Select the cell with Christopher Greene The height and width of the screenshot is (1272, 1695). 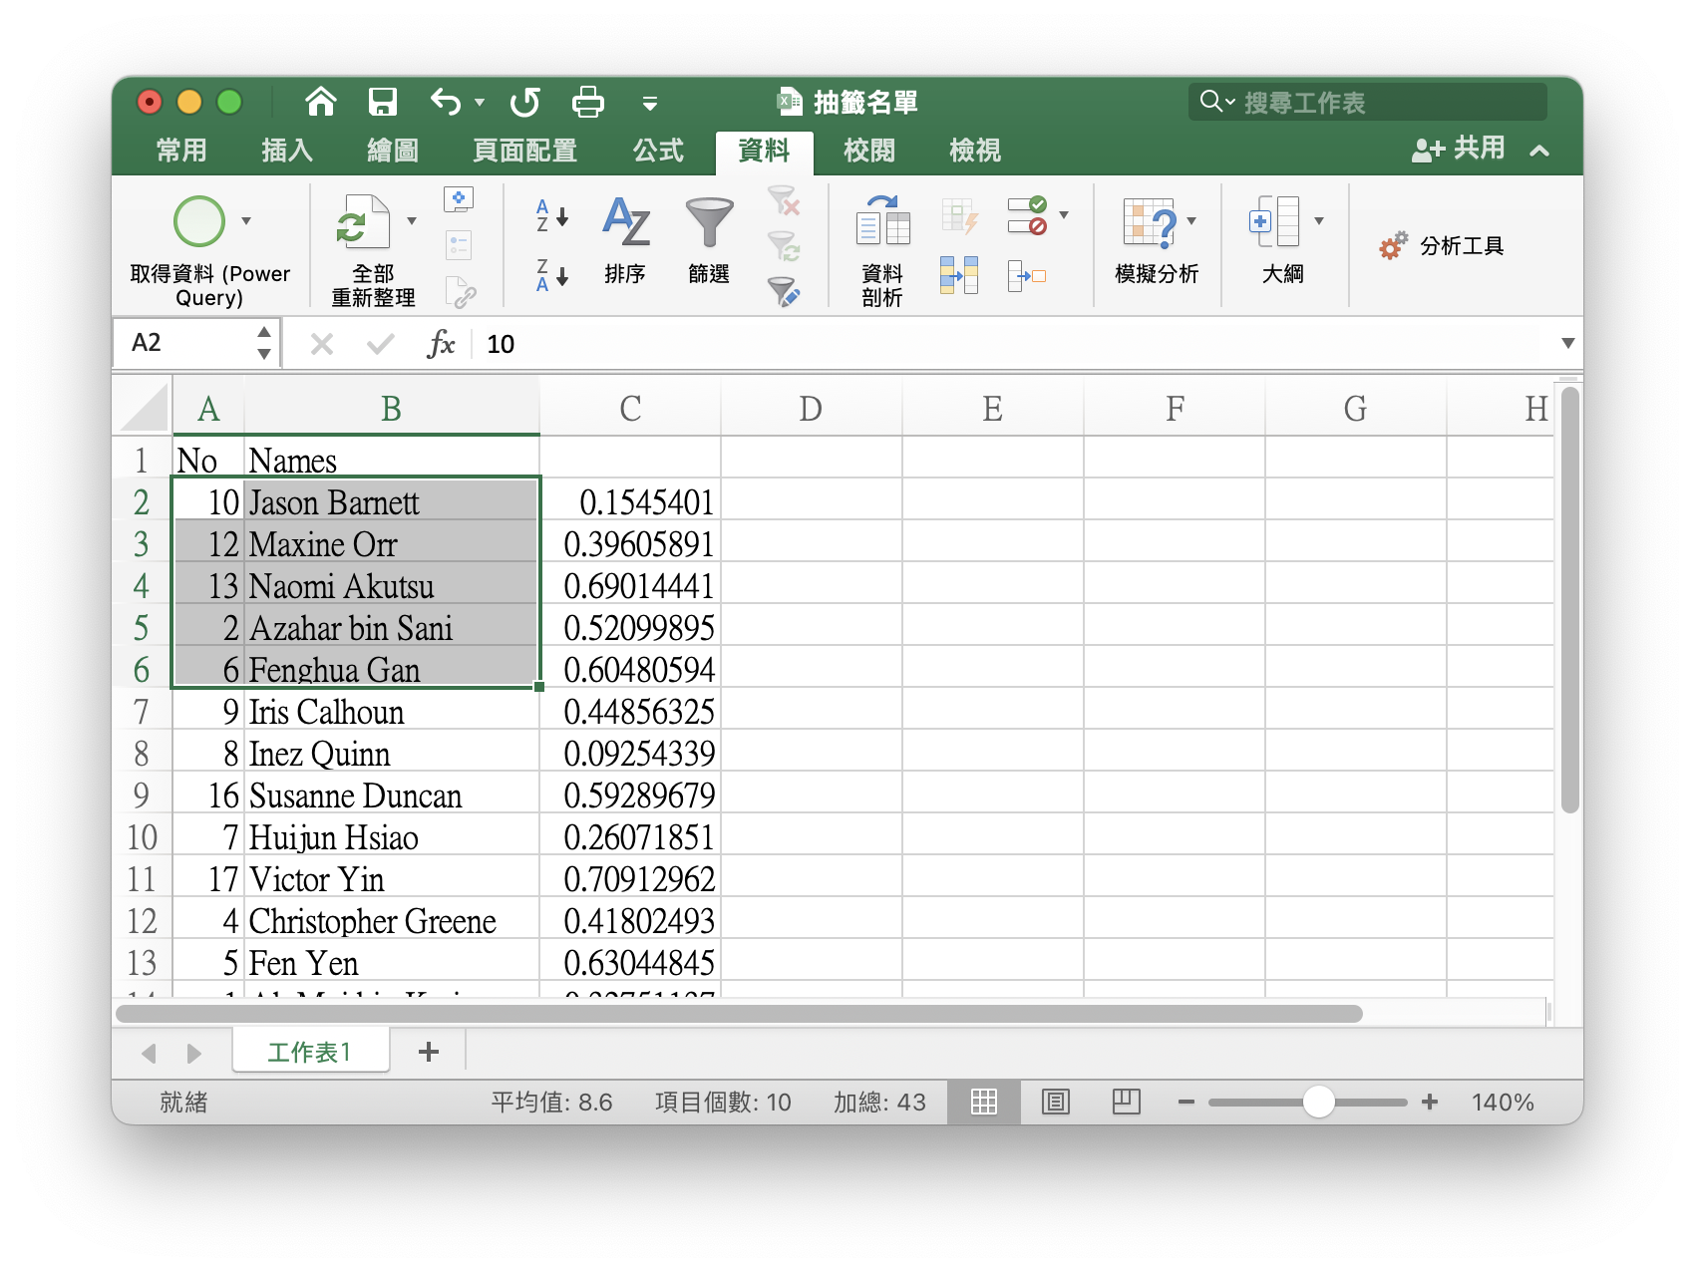click(392, 921)
